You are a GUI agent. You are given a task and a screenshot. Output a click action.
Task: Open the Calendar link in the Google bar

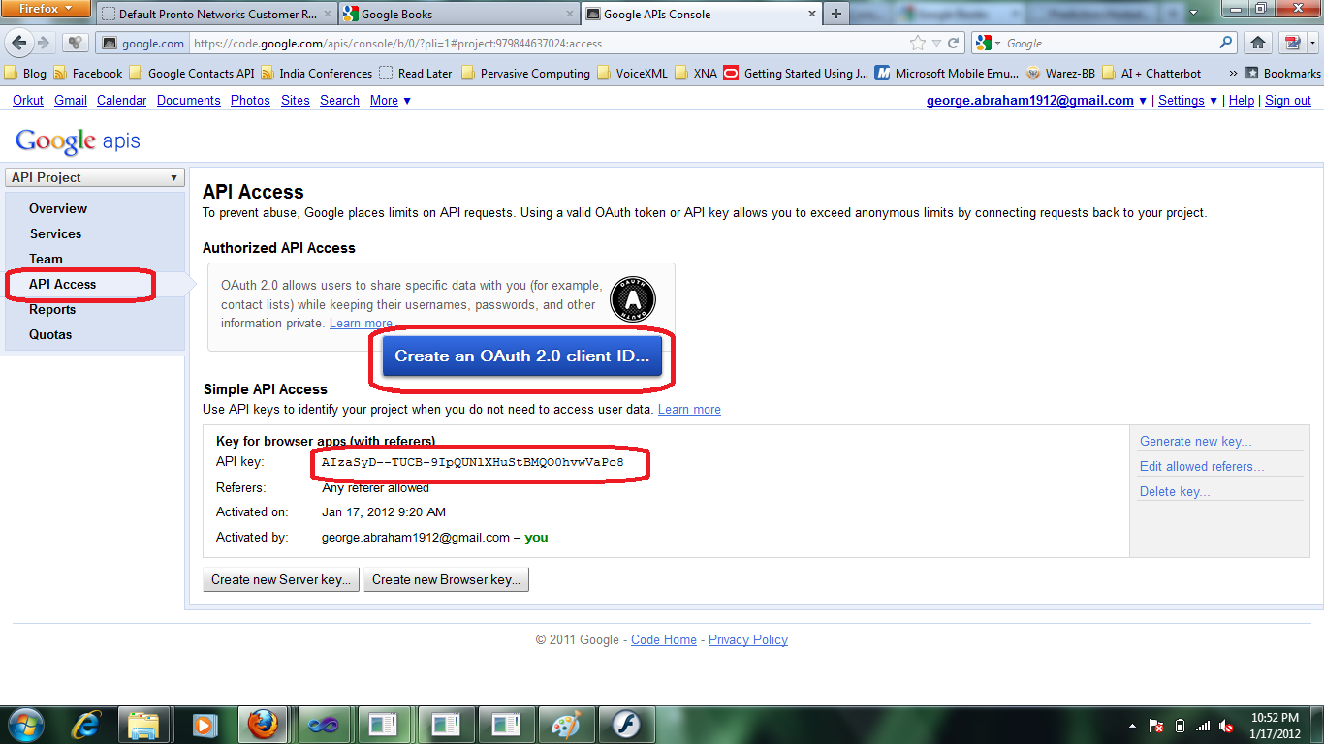click(121, 100)
